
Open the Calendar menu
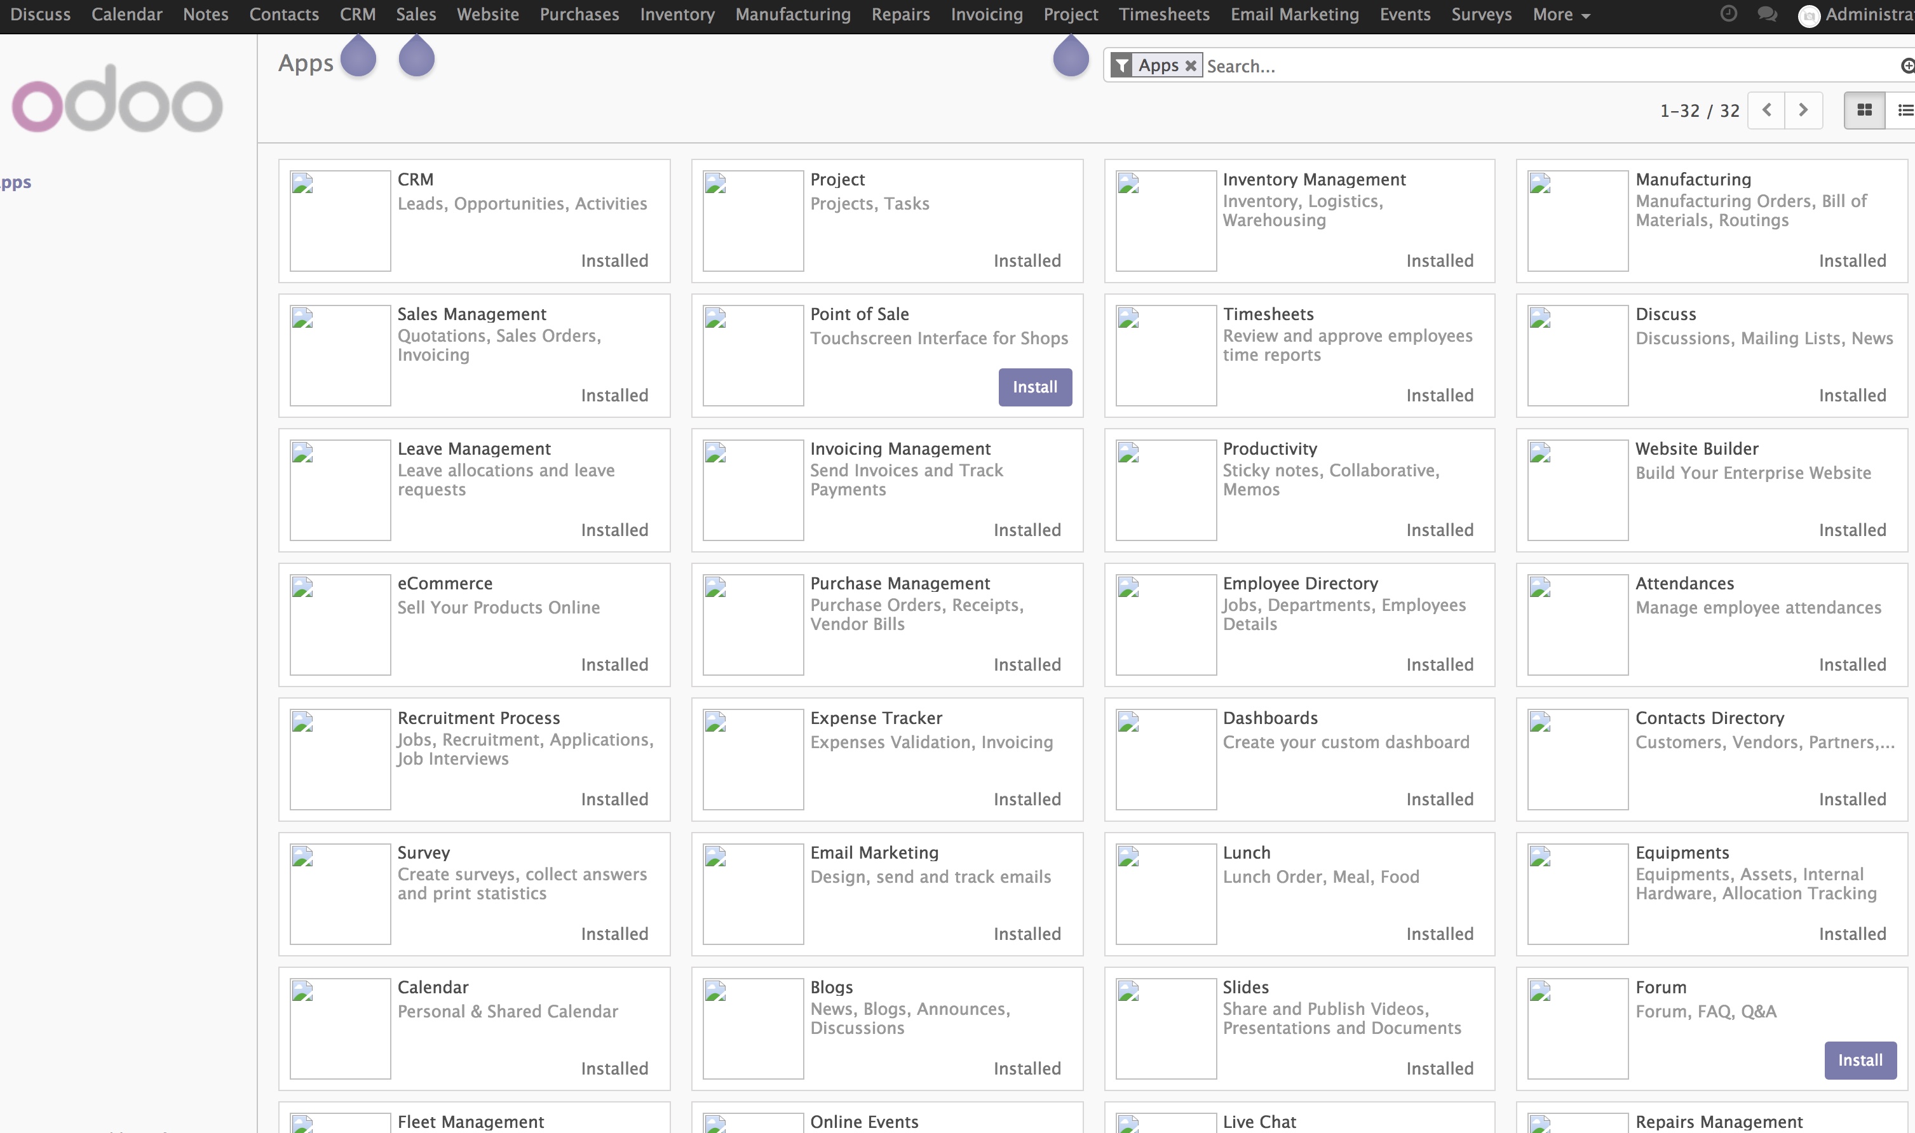pyautogui.click(x=126, y=15)
